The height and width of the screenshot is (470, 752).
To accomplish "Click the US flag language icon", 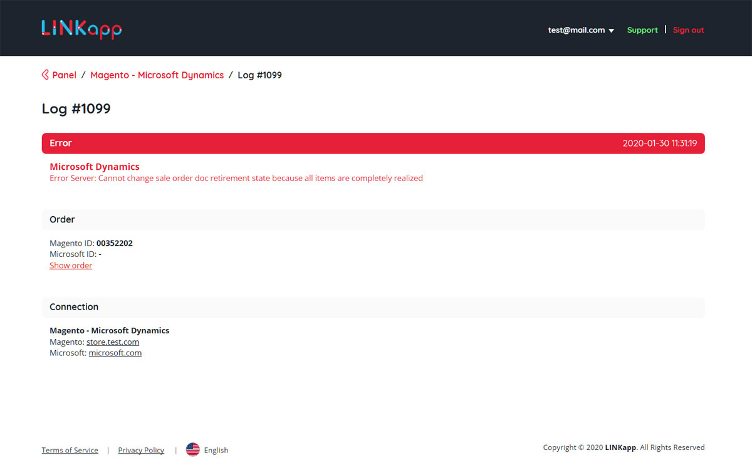I will pyautogui.click(x=193, y=450).
